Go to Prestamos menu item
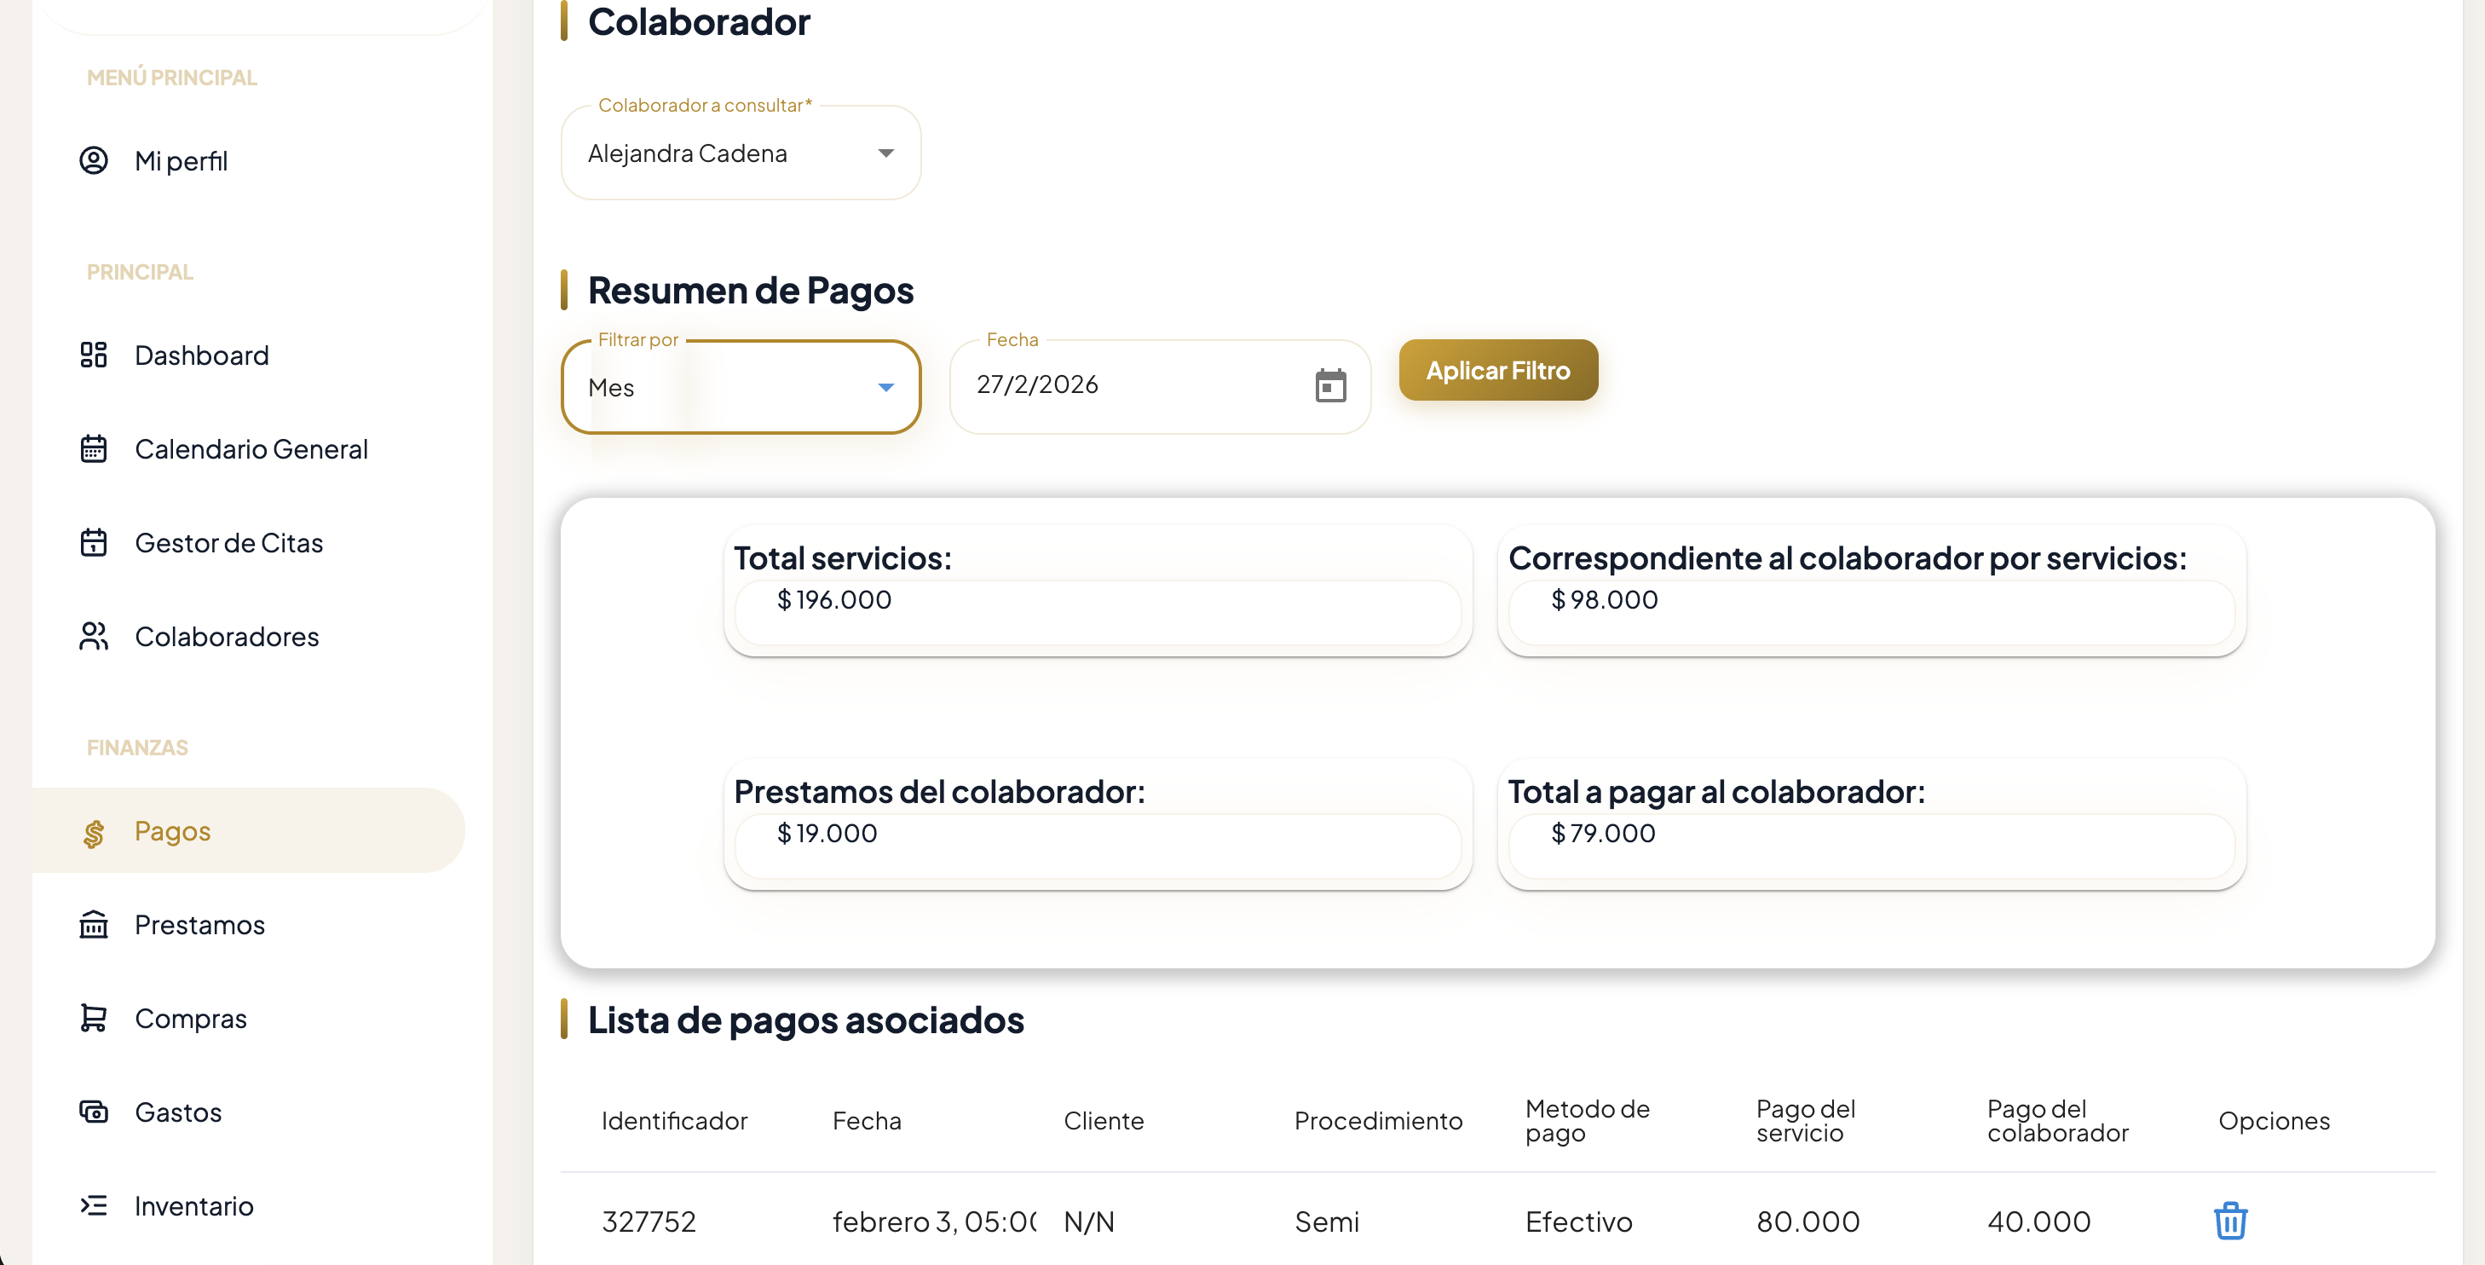Viewport: 2485px width, 1265px height. [199, 924]
